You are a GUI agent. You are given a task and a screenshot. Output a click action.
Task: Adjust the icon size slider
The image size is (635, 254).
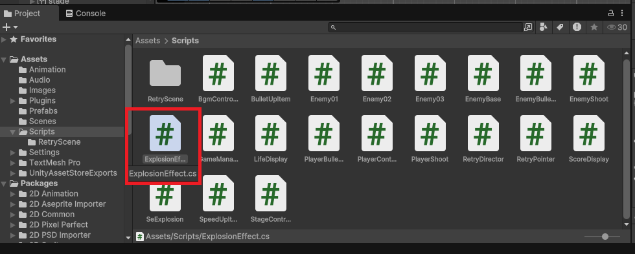605,237
